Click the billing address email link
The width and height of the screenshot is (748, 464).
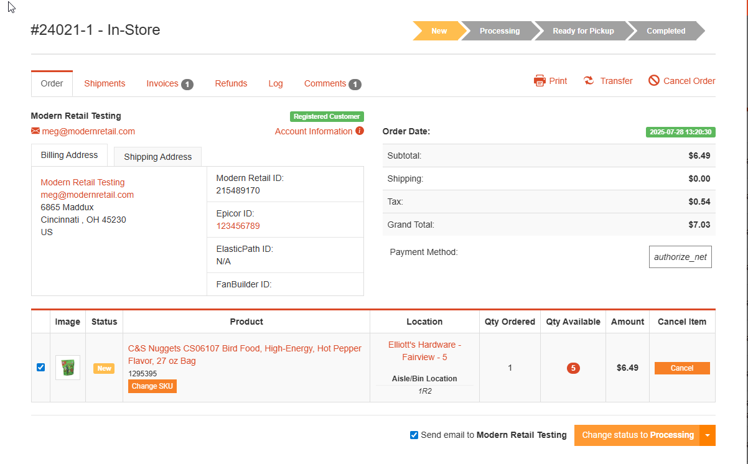tap(87, 195)
